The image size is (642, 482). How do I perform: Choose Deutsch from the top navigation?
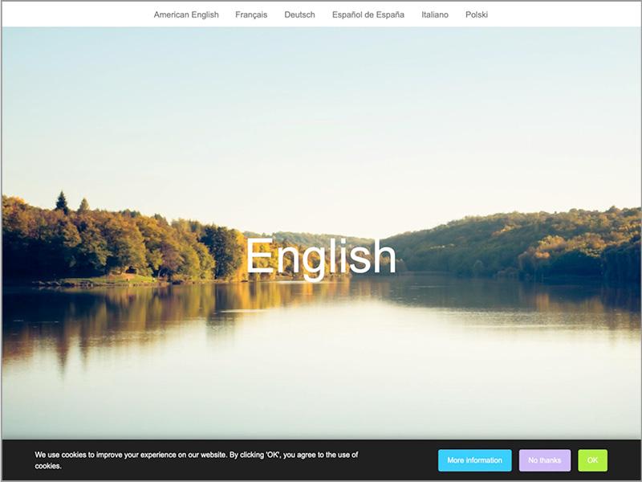click(x=299, y=14)
